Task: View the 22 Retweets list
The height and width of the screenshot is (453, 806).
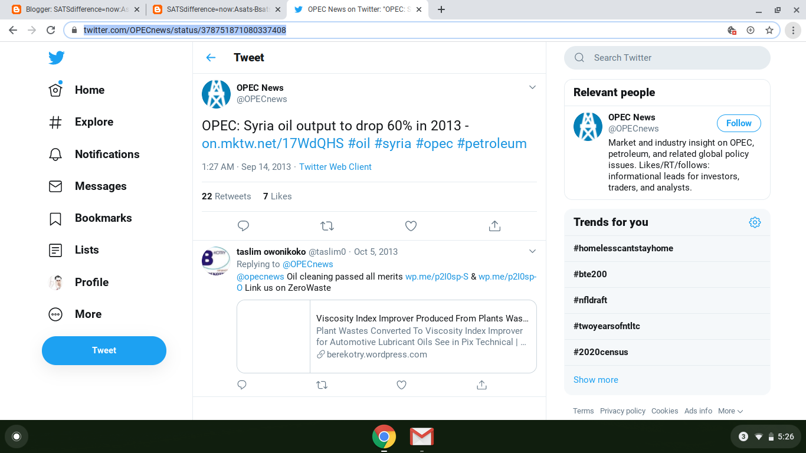Action: (x=226, y=196)
